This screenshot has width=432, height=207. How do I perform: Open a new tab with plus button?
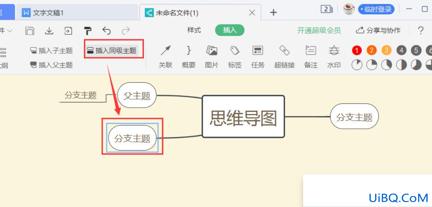click(x=273, y=12)
